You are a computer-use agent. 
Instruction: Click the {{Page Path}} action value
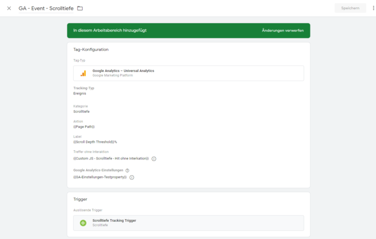pyautogui.click(x=84, y=127)
